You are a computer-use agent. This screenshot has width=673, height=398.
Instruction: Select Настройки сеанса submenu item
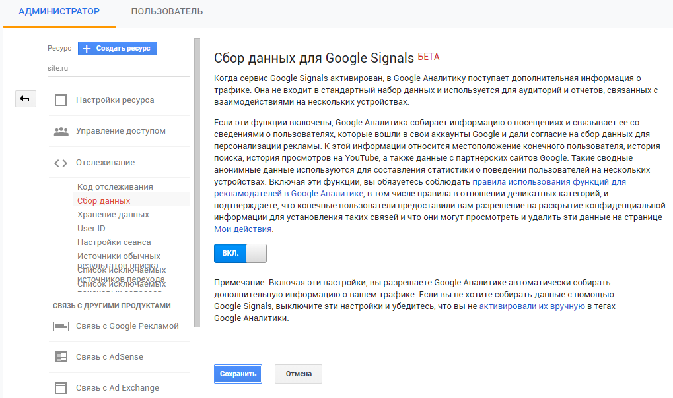pyautogui.click(x=114, y=242)
